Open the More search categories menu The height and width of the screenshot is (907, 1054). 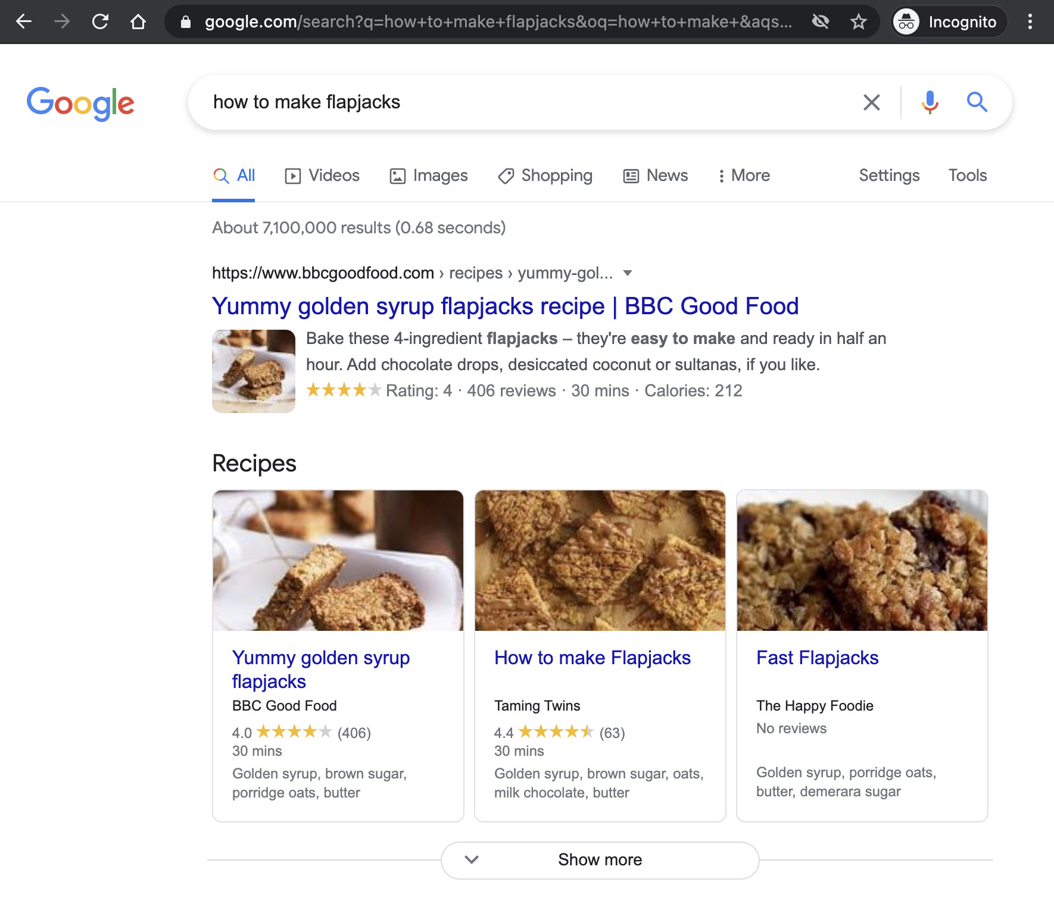click(744, 176)
